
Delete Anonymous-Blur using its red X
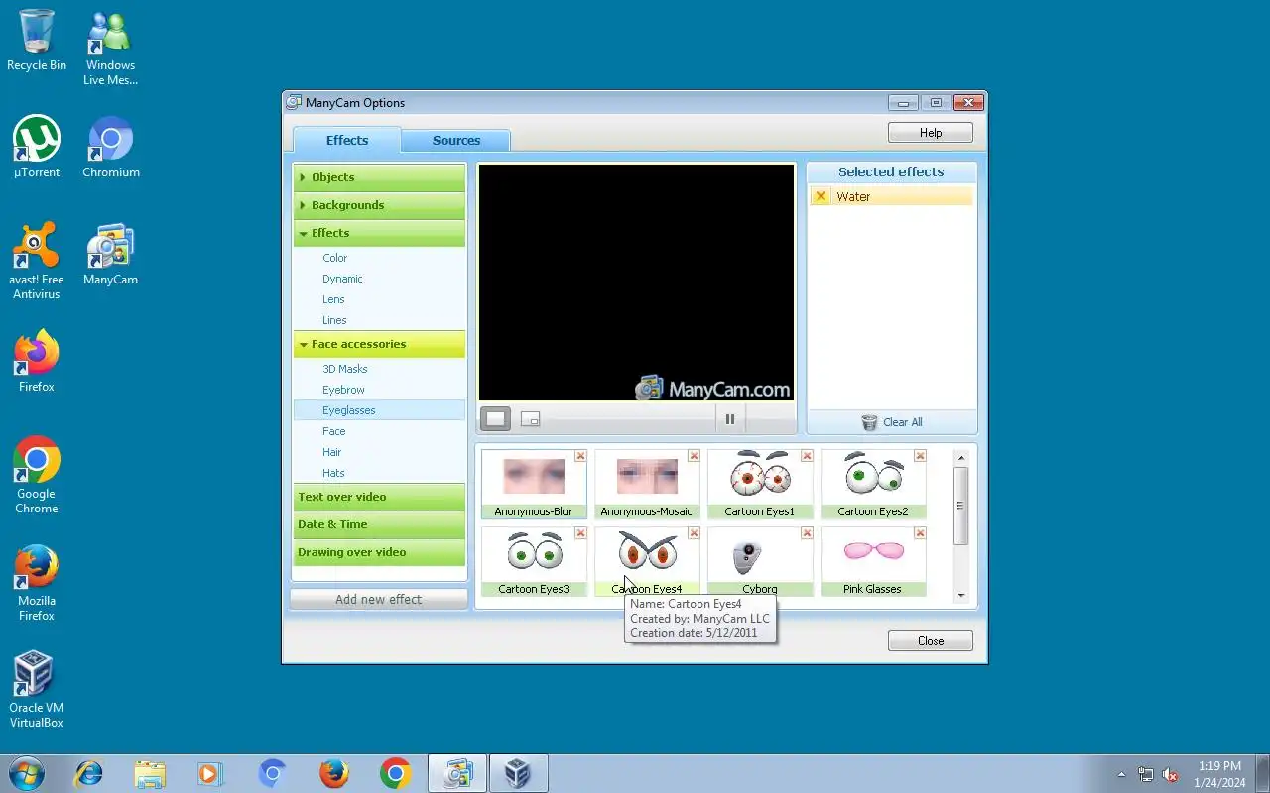580,456
